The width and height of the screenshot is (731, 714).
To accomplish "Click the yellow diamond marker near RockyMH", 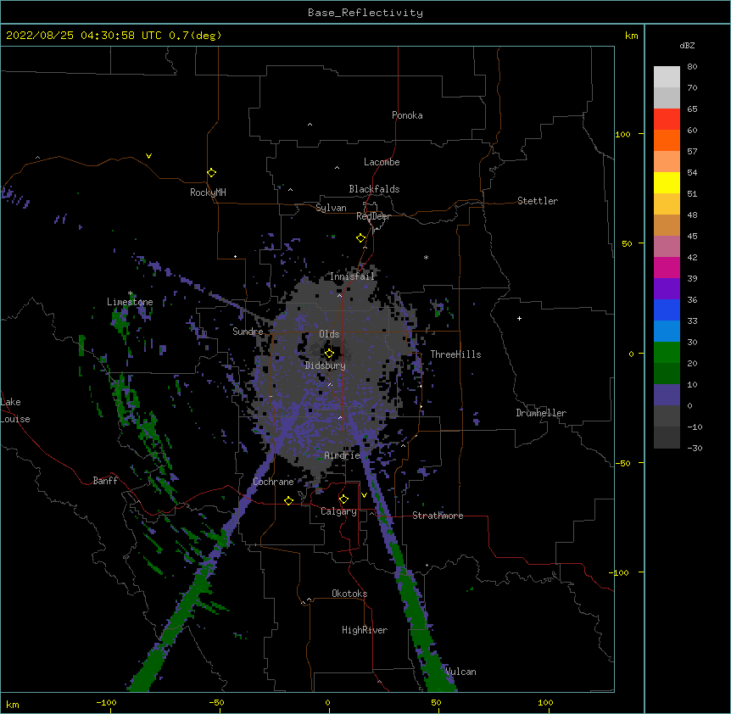I will point(211,172).
